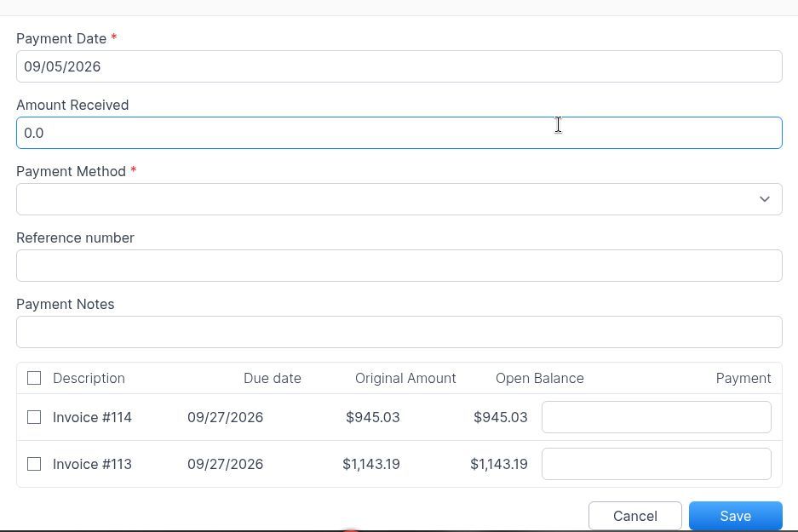Click the payment field for Invoice #113
798x532 pixels.
(x=657, y=464)
